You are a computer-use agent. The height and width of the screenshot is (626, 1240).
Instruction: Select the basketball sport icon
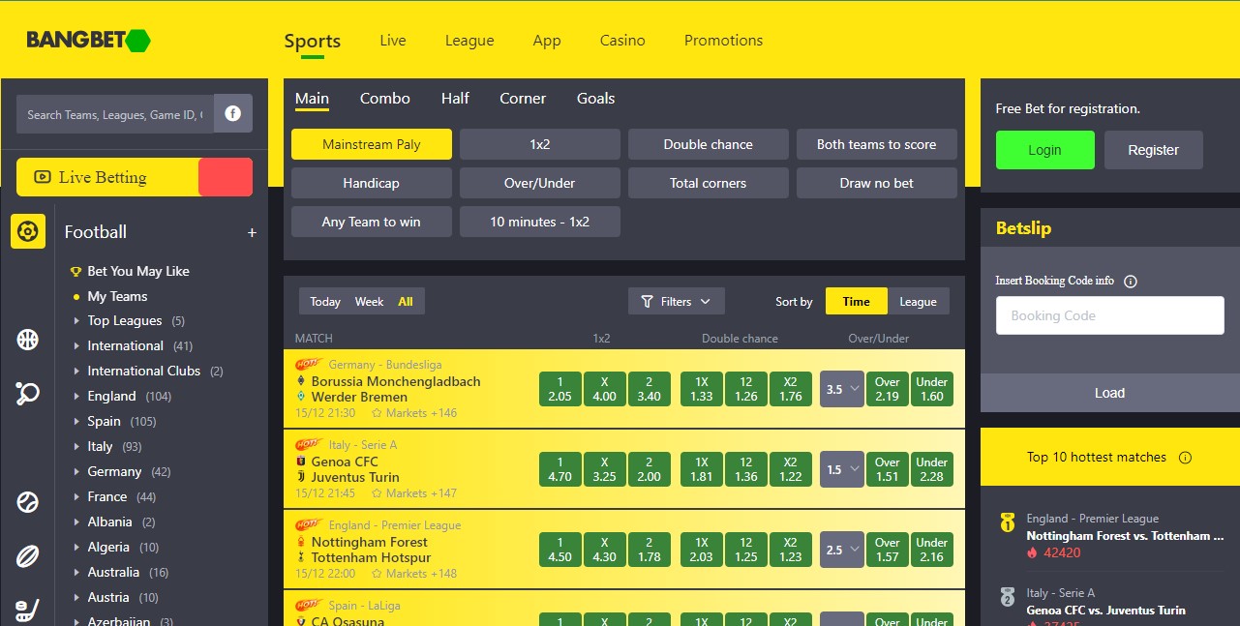(28, 340)
